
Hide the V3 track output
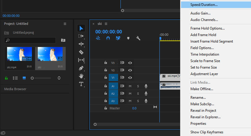(x=130, y=63)
